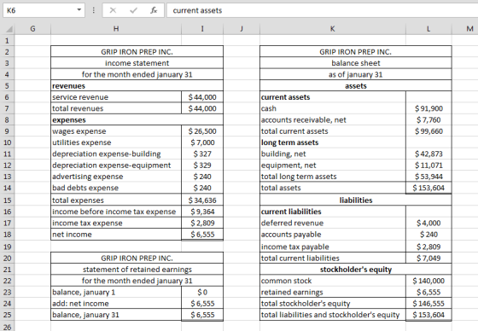Select the $9,364 value cell
Viewport: 478px width, 331px height.
(202, 212)
